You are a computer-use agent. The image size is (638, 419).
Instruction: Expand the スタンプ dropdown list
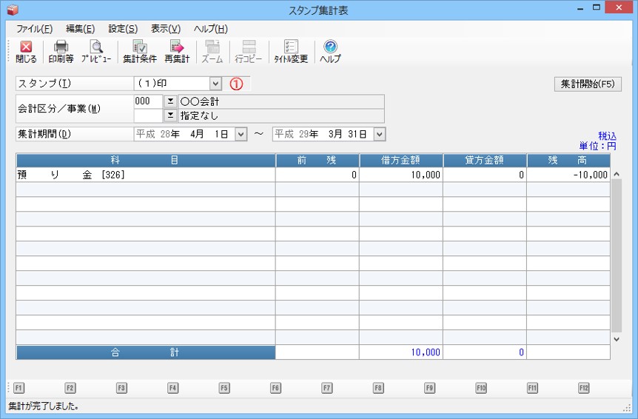[x=215, y=84]
